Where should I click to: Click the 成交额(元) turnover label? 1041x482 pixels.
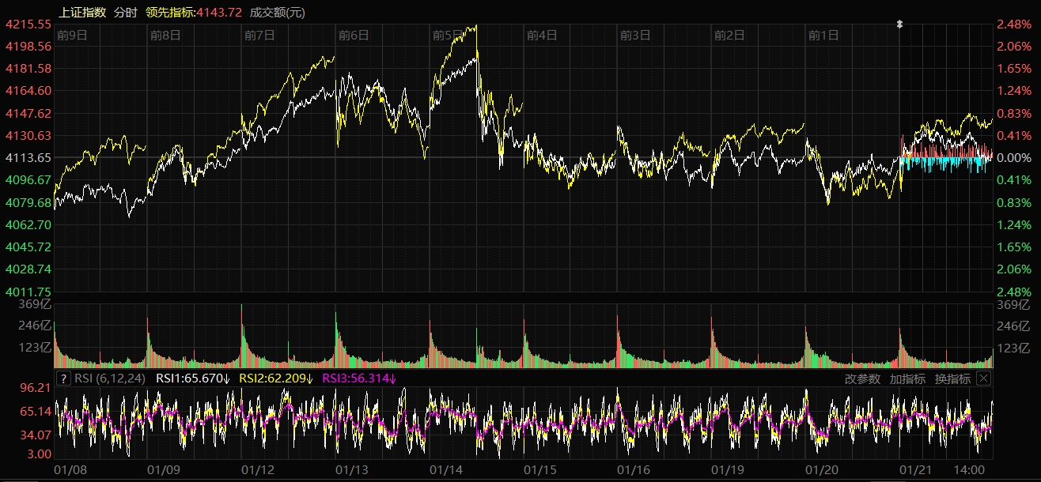click(x=277, y=12)
